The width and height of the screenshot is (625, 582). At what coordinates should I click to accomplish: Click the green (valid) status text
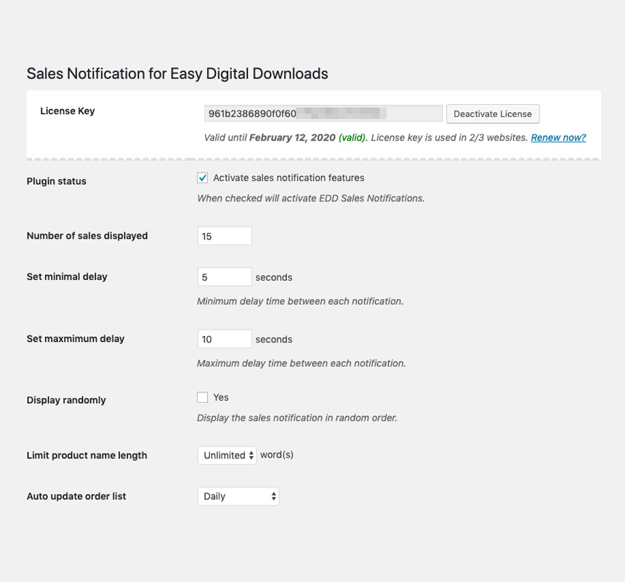(352, 137)
